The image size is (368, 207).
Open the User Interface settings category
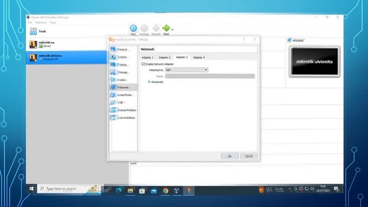[x=123, y=117]
